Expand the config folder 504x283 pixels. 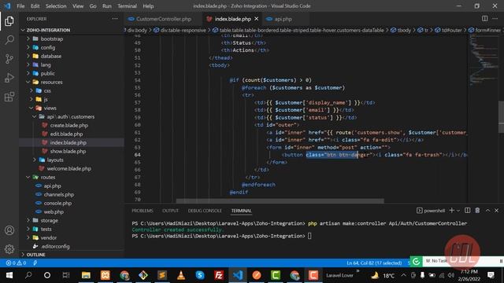pos(48,47)
